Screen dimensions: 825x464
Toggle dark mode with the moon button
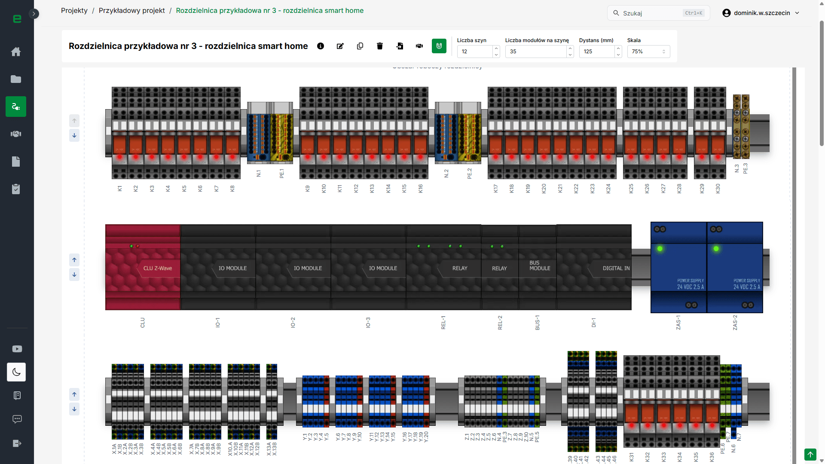click(16, 372)
